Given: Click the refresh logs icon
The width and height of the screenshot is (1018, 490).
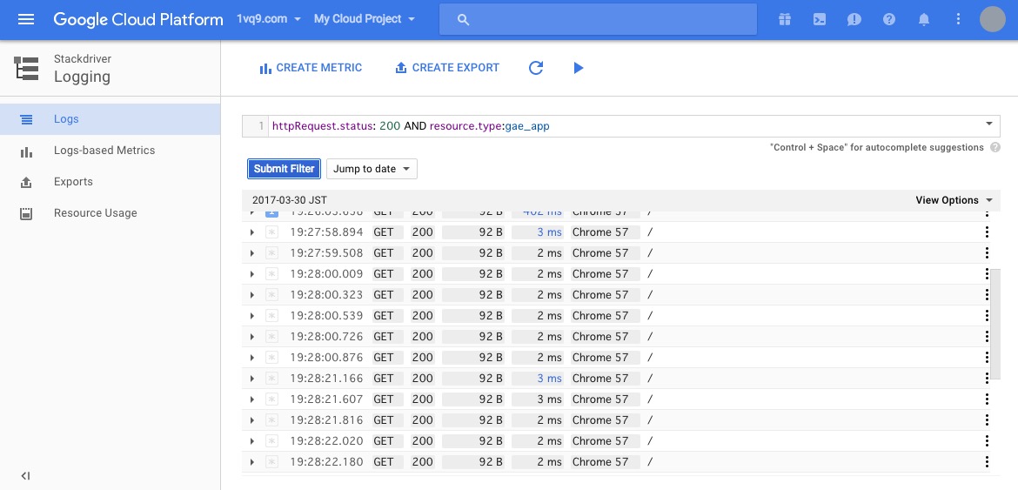Looking at the screenshot, I should point(536,68).
